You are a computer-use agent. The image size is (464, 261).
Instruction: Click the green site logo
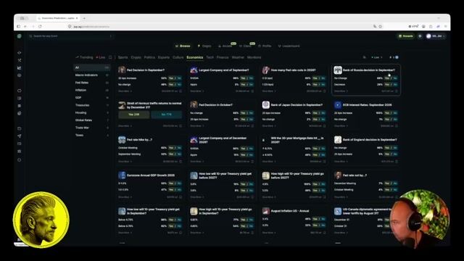tap(20, 36)
